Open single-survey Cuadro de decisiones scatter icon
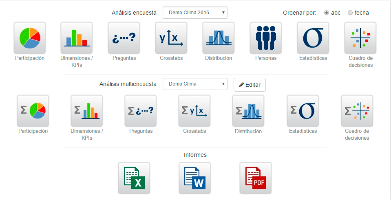Screen dimensions: 391x200 360,38
